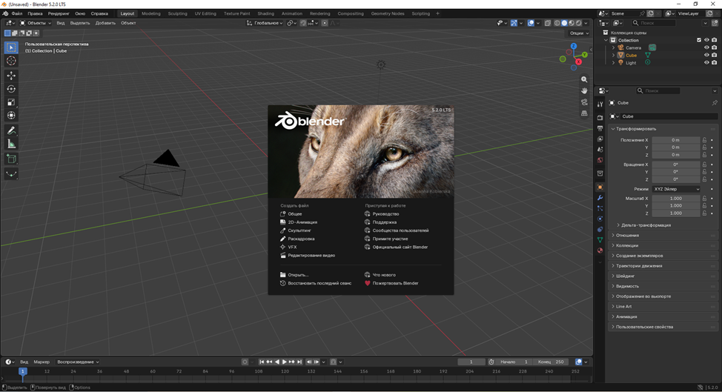Jump to the first frame

coord(262,362)
